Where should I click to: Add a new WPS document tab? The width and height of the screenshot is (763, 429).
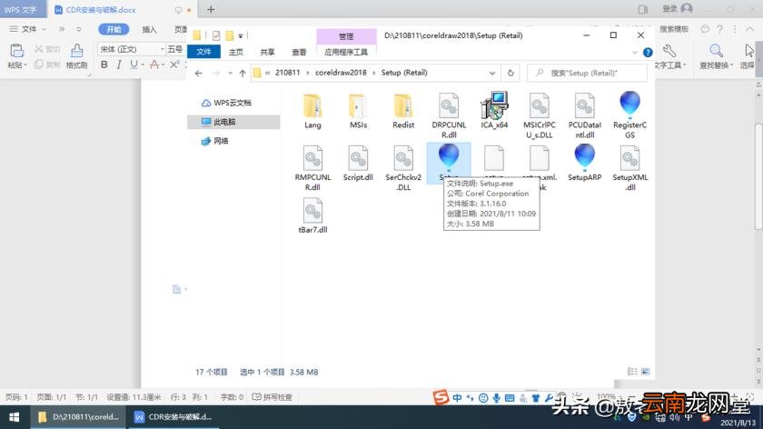point(211,9)
